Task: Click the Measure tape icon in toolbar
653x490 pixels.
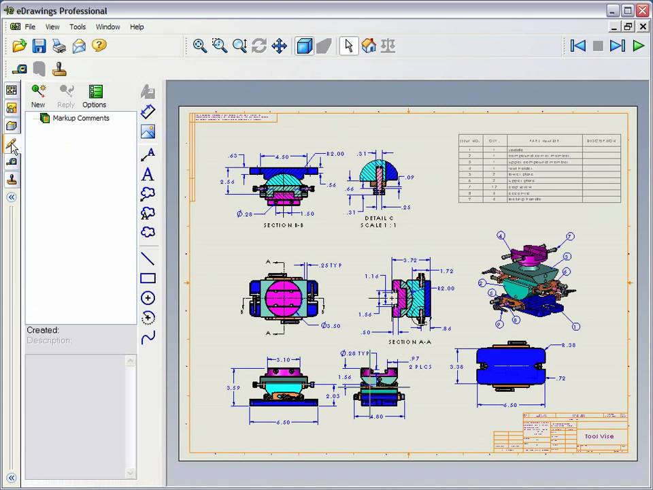Action: click(x=19, y=68)
